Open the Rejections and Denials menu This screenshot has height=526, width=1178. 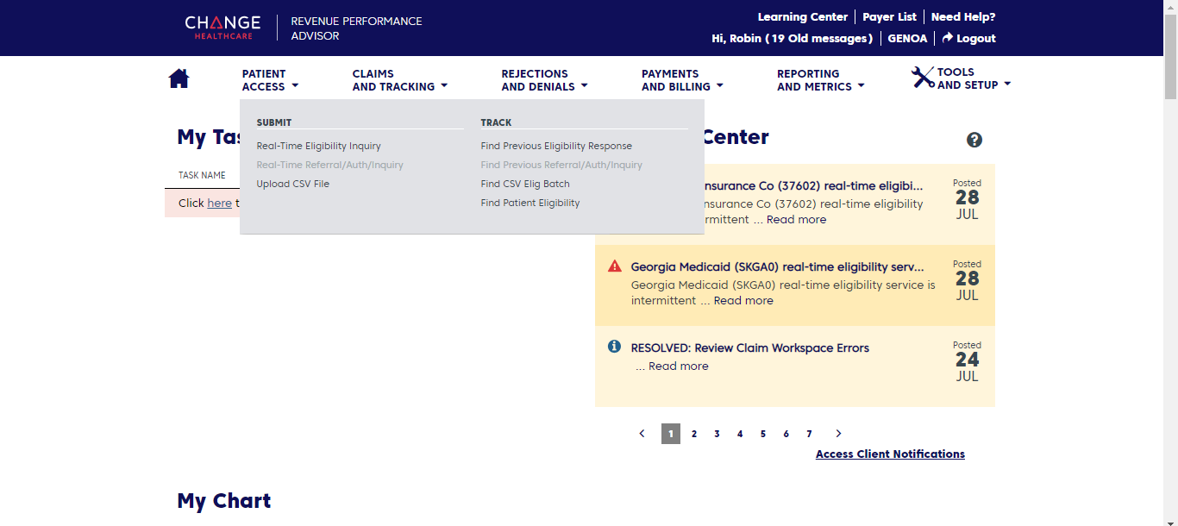[x=543, y=80]
